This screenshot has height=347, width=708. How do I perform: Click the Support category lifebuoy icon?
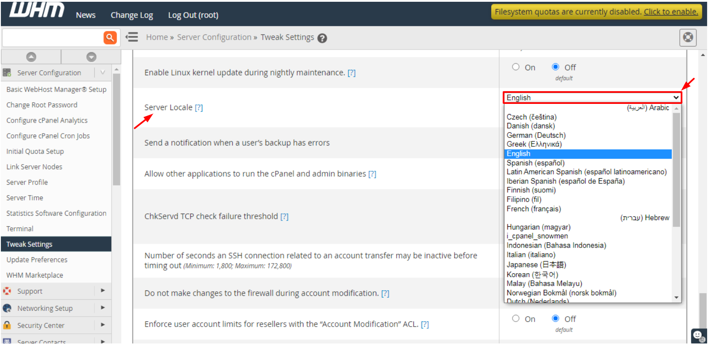[x=7, y=291]
